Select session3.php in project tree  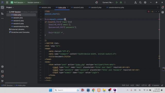coord(17,24)
